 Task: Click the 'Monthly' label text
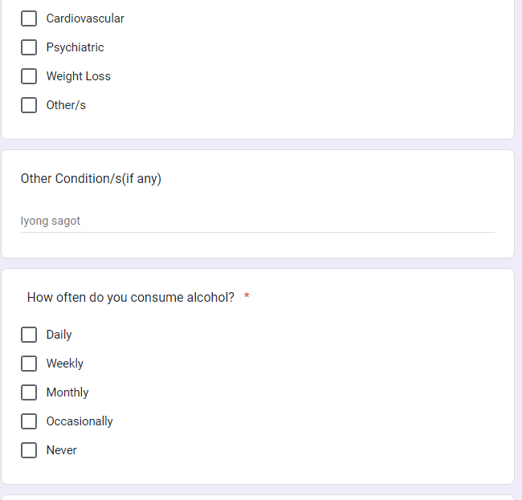(x=67, y=392)
